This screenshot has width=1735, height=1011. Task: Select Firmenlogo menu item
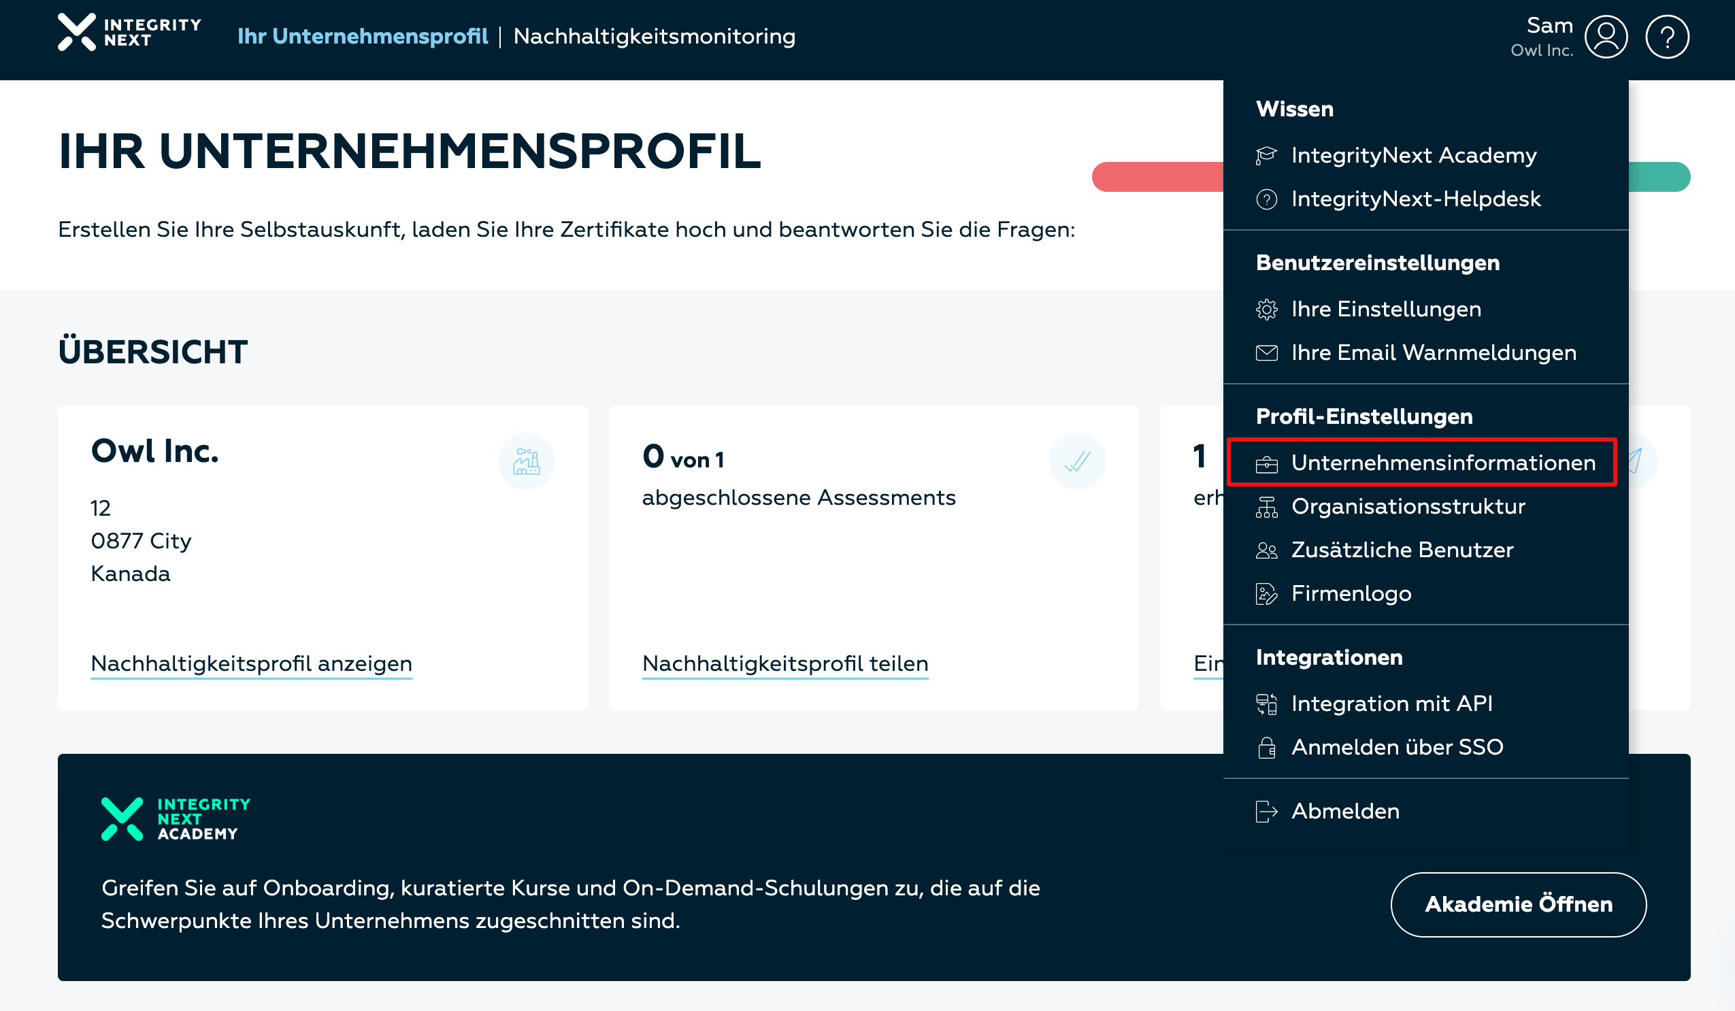pos(1351,593)
